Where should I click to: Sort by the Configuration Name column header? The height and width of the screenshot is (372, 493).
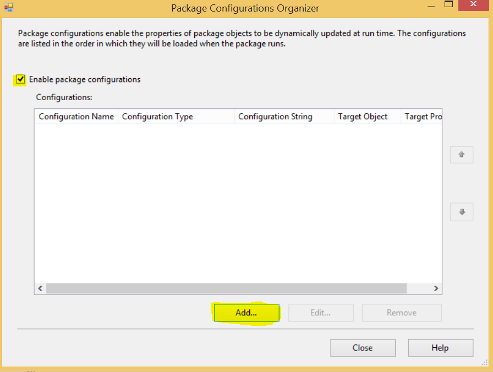pyautogui.click(x=76, y=116)
